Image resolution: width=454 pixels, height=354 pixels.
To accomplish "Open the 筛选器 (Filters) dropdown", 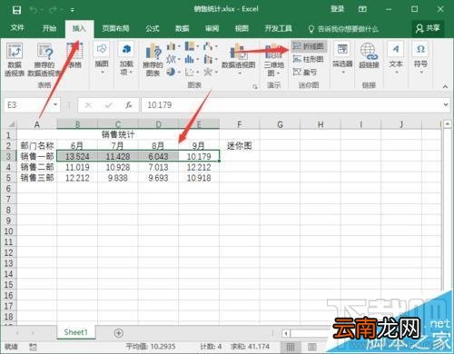I will 342,58.
